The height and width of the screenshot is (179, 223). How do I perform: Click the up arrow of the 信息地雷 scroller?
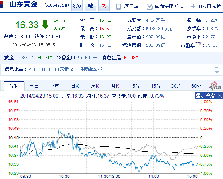[x=217, y=67]
